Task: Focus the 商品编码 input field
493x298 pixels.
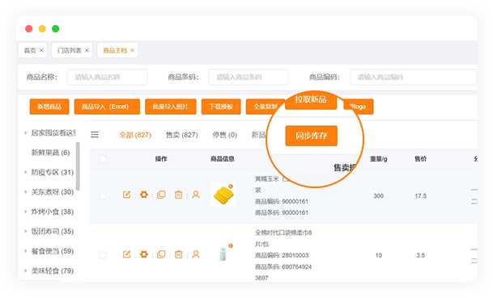Action: point(414,78)
